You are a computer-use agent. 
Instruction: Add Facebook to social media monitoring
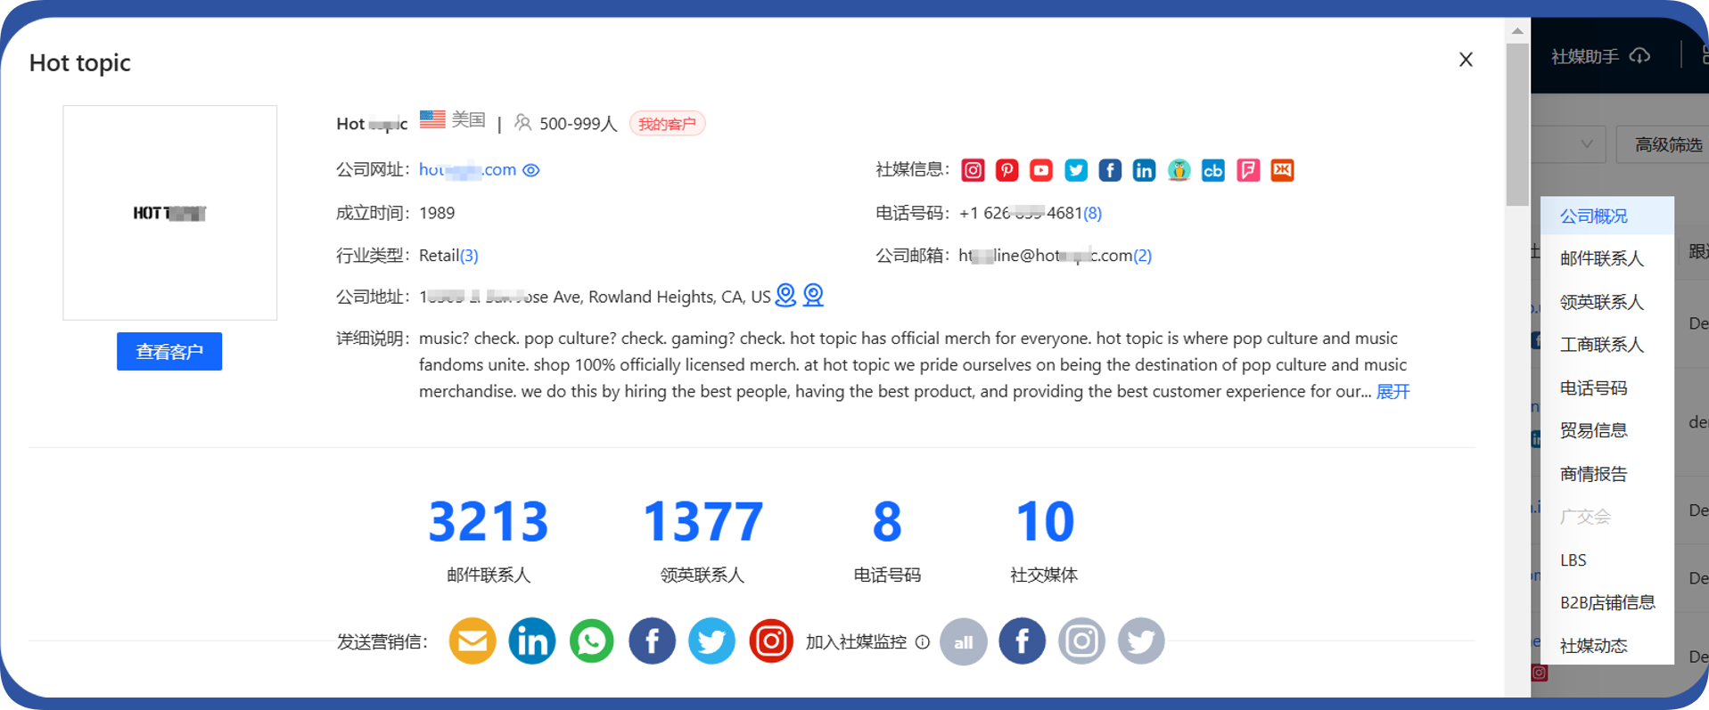pos(1023,641)
